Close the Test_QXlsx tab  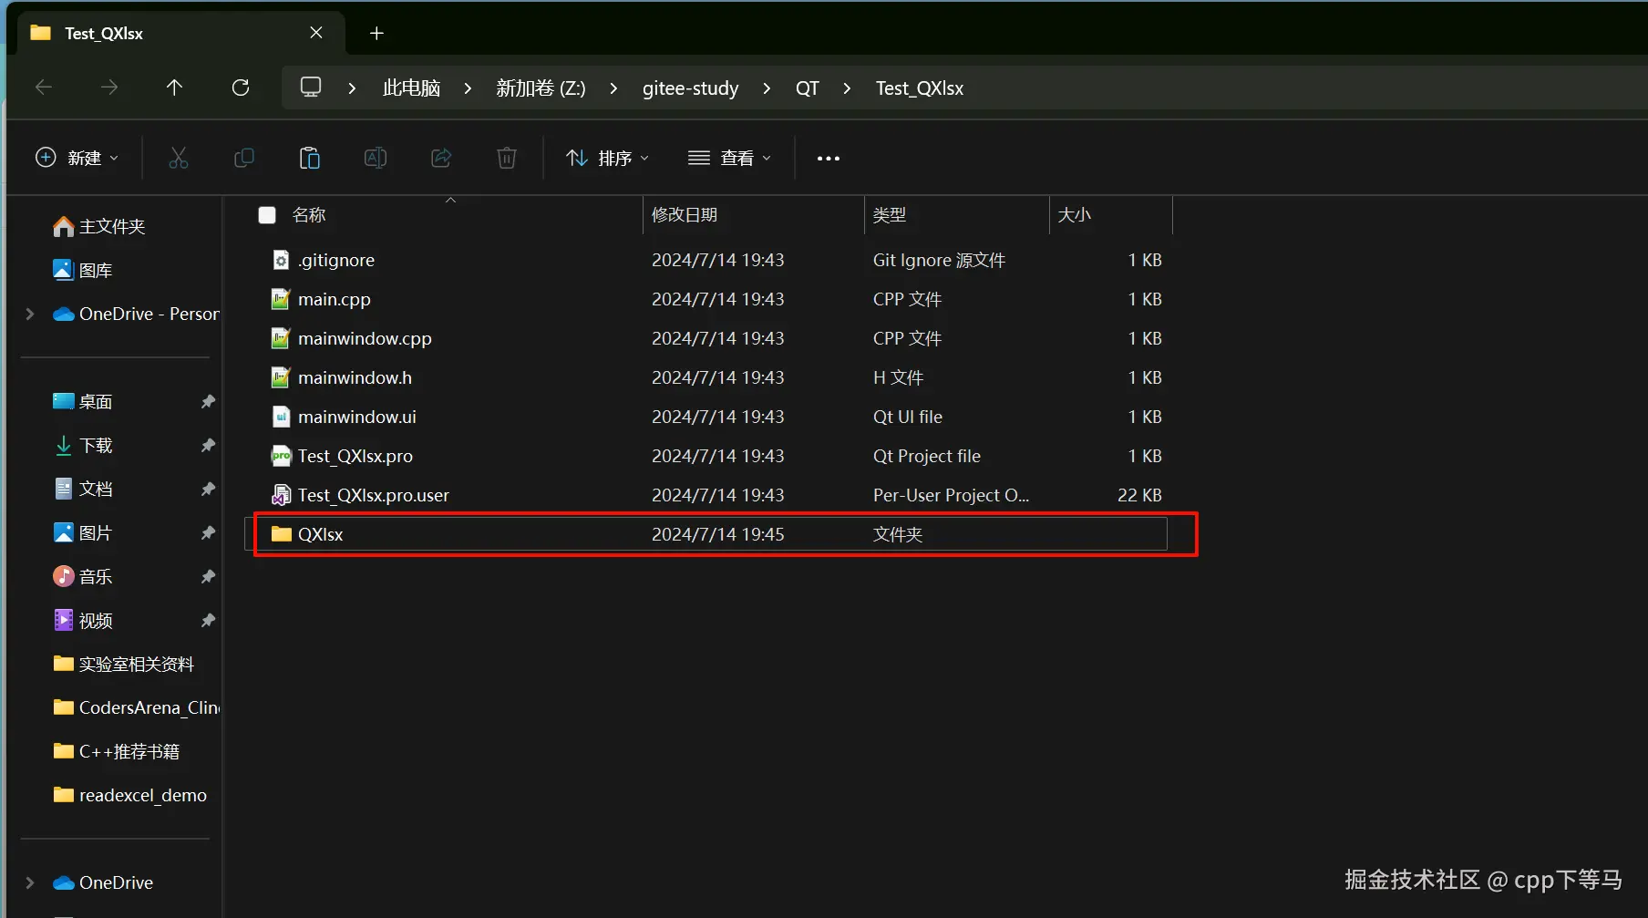pos(316,33)
